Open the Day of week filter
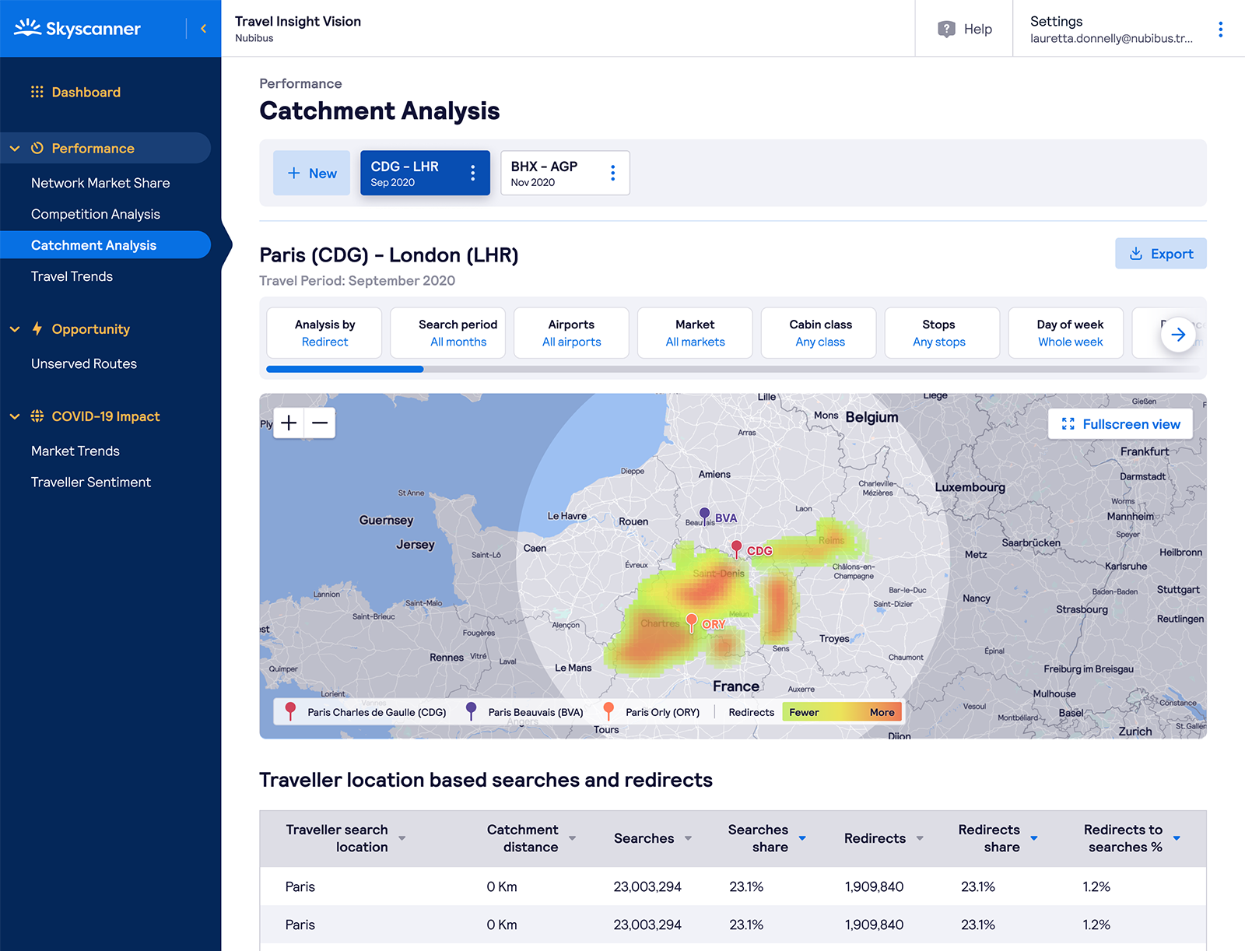Screen dimensions: 1245x951 point(1066,333)
